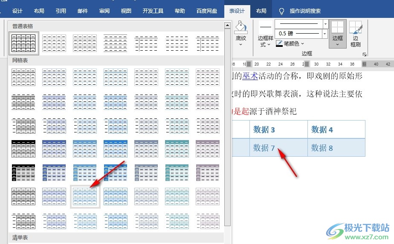Select the bright blue header grid style

click(x=116, y=149)
